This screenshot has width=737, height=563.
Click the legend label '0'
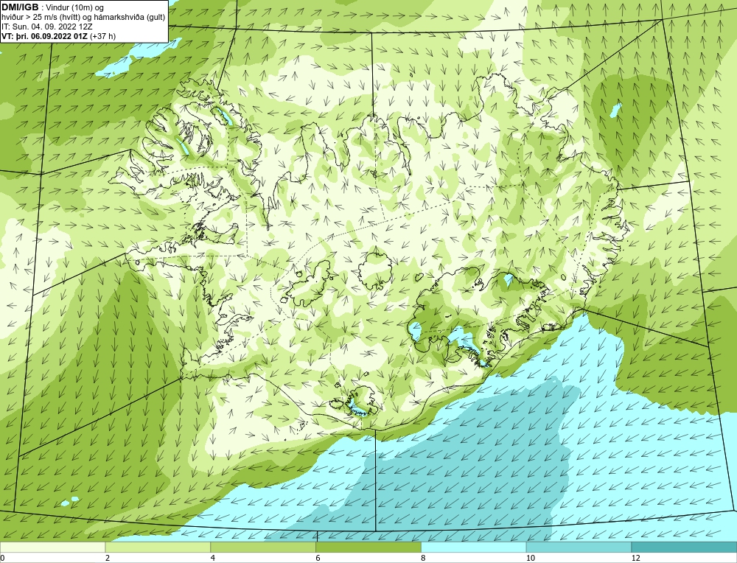(x=2, y=558)
